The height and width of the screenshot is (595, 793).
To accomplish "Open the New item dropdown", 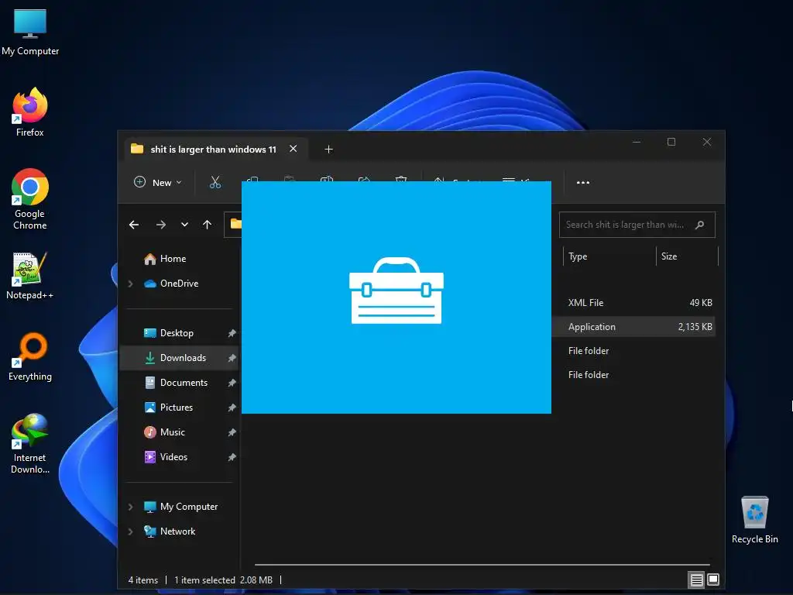I will point(157,183).
